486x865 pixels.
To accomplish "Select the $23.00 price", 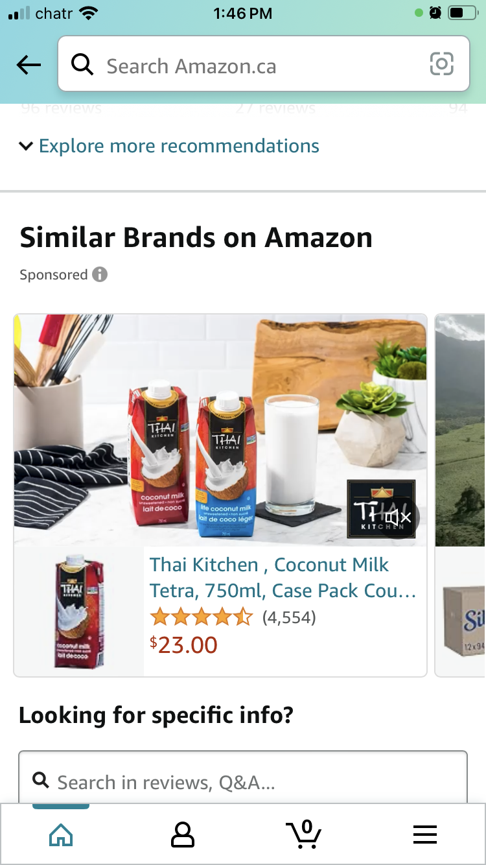I will 184,645.
